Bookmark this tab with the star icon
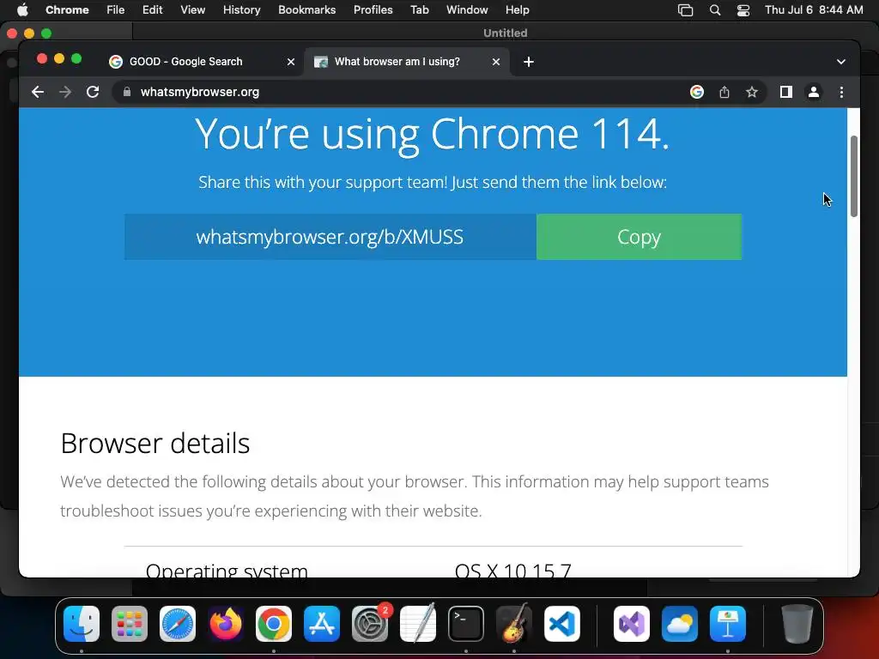Viewport: 879px width, 659px height. pos(752,92)
